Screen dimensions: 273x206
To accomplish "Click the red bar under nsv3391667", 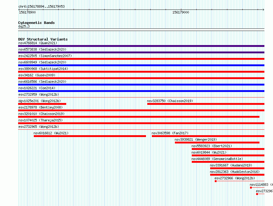I will click(x=237, y=168).
